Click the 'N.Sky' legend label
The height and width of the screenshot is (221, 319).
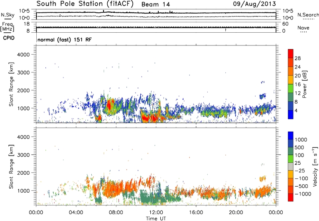pyautogui.click(x=8, y=15)
